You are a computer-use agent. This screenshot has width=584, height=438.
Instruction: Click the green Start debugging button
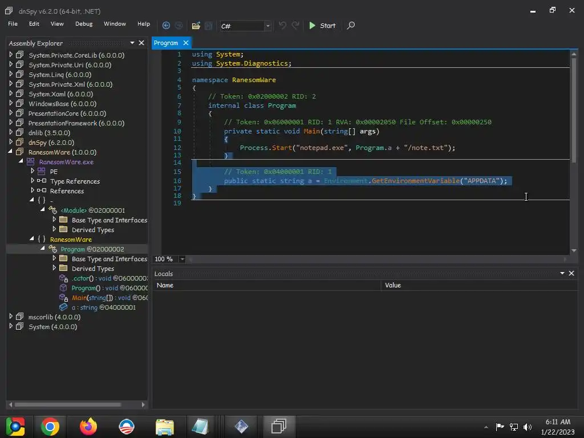coord(322,26)
